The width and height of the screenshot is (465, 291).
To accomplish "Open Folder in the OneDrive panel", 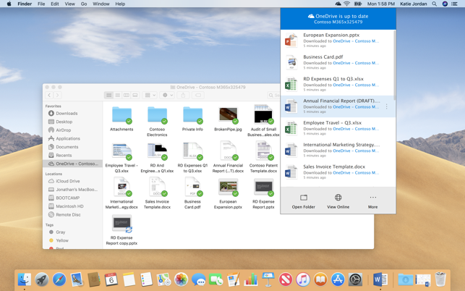I will pyautogui.click(x=303, y=201).
